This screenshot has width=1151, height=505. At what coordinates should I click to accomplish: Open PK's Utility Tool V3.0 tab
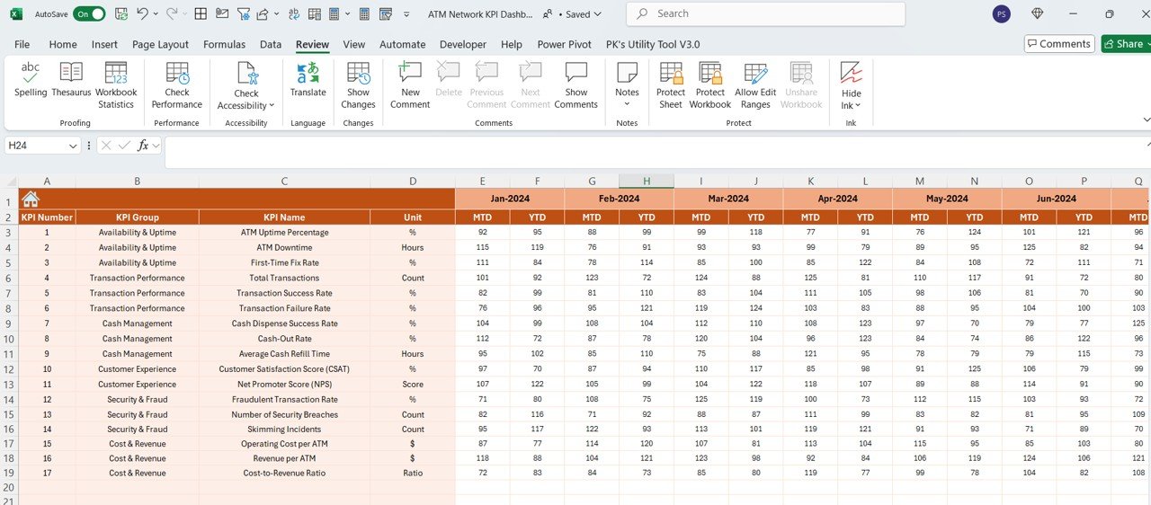(653, 44)
